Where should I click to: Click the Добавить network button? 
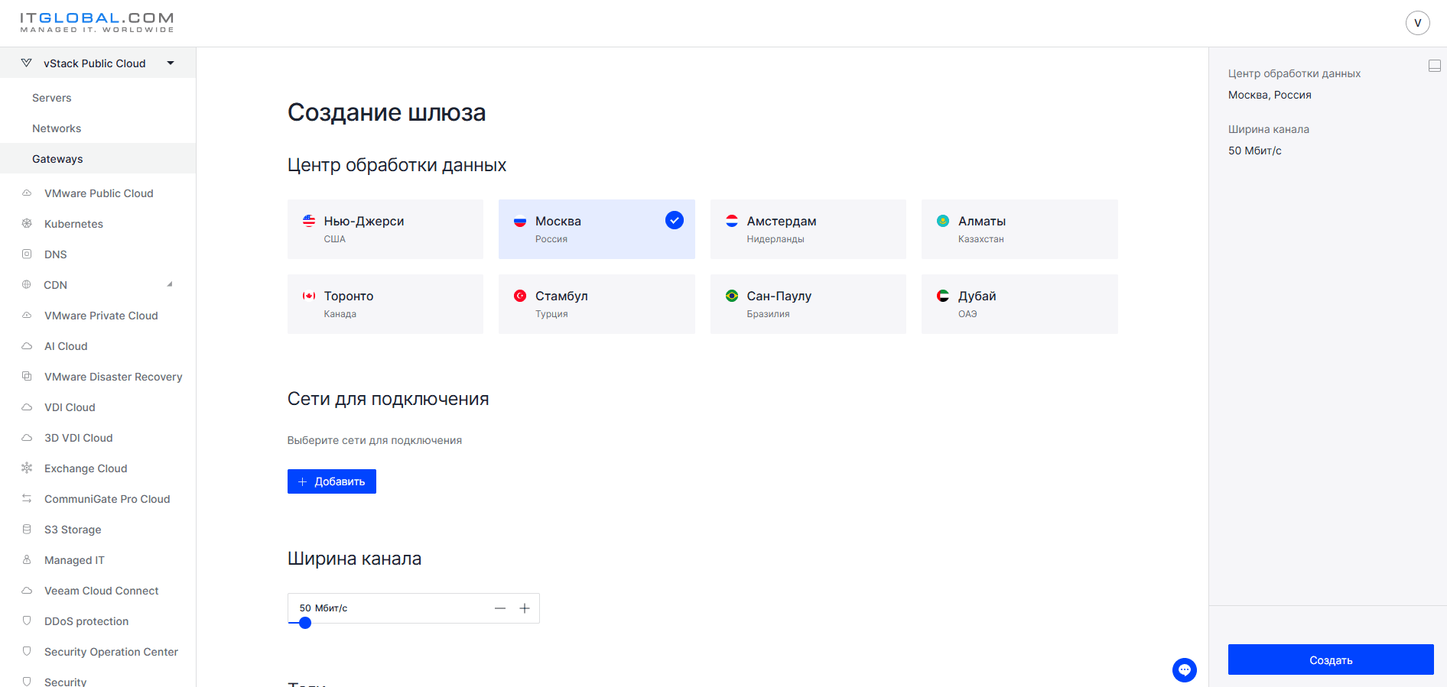point(331,481)
